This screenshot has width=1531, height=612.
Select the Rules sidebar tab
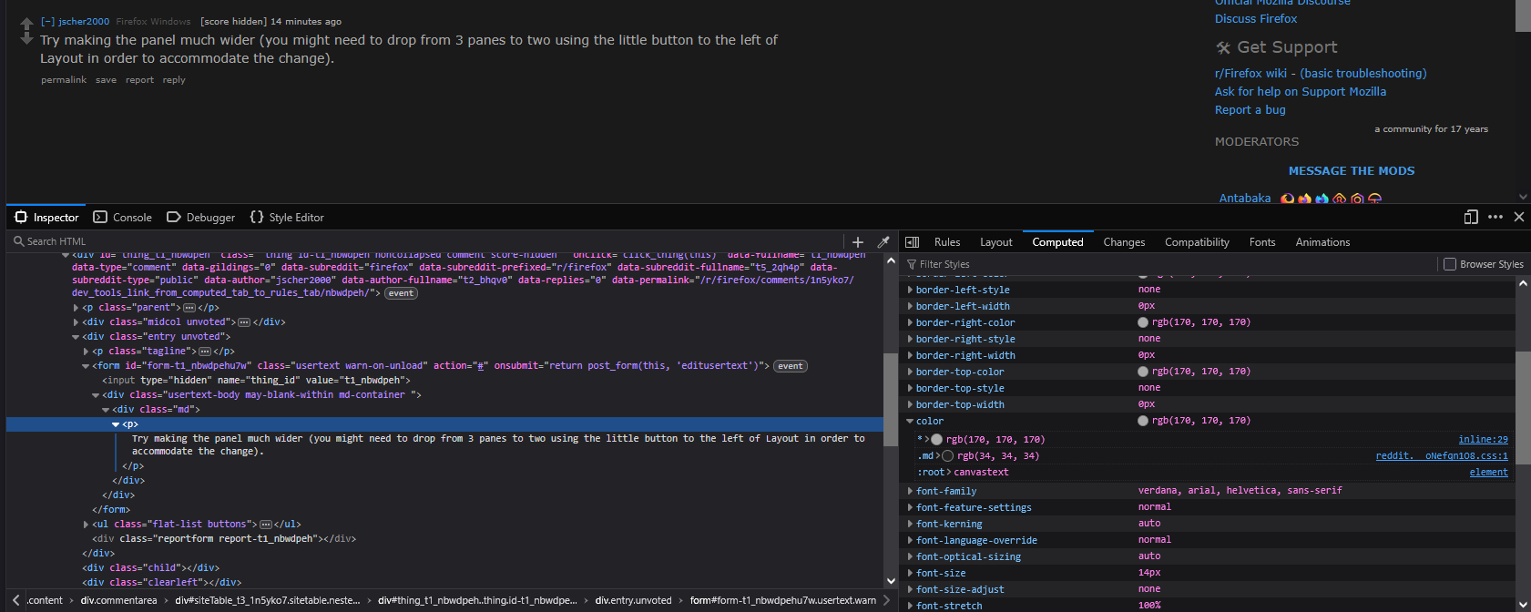point(947,242)
